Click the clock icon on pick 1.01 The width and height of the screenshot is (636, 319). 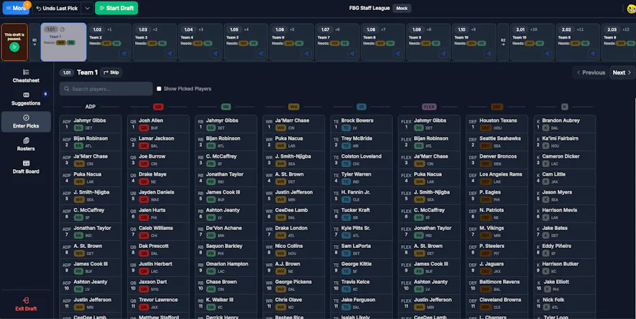point(62,29)
